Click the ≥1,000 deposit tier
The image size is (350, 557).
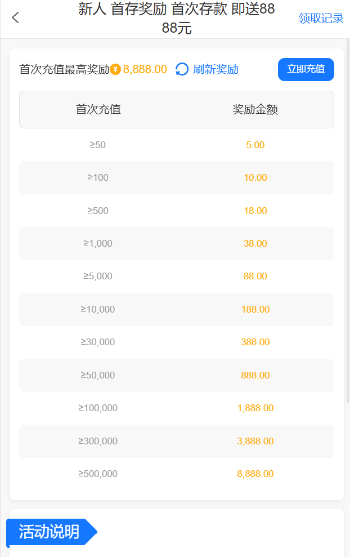(98, 243)
